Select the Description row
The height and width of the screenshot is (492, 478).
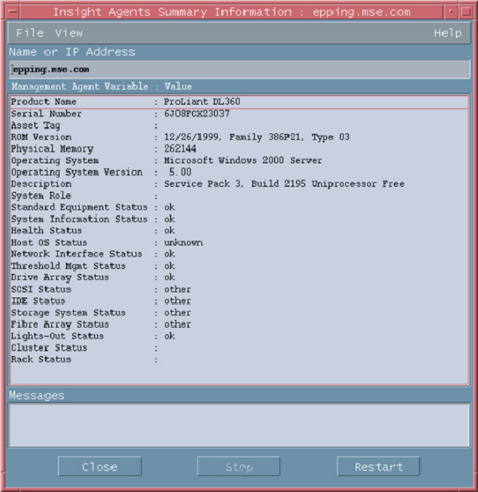239,184
